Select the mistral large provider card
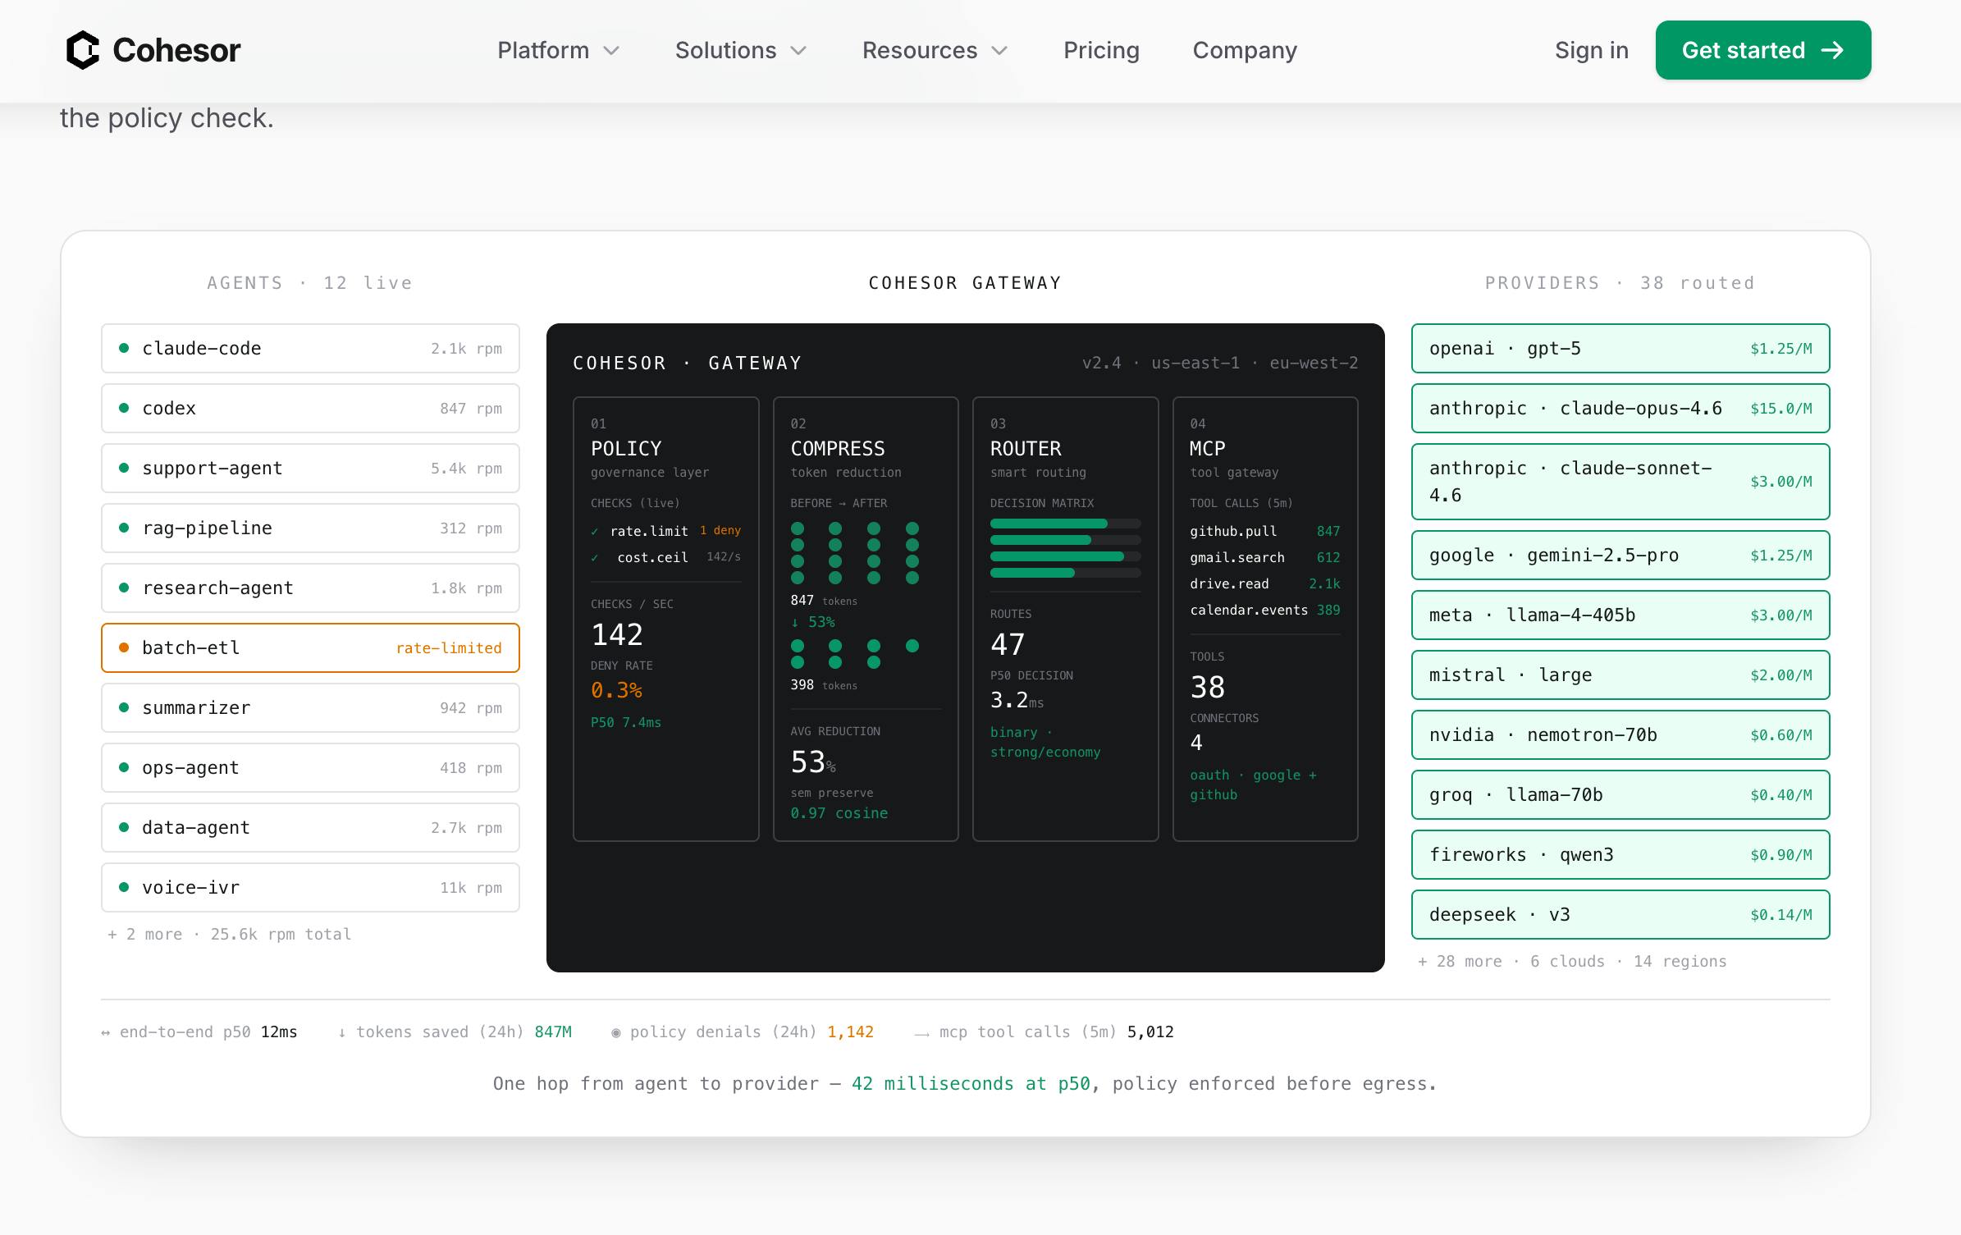 coord(1620,675)
